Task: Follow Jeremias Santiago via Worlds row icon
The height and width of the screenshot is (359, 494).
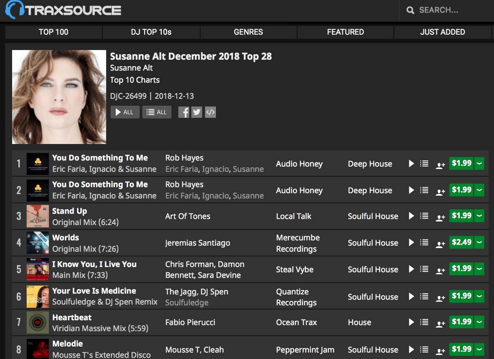Action: tap(440, 244)
